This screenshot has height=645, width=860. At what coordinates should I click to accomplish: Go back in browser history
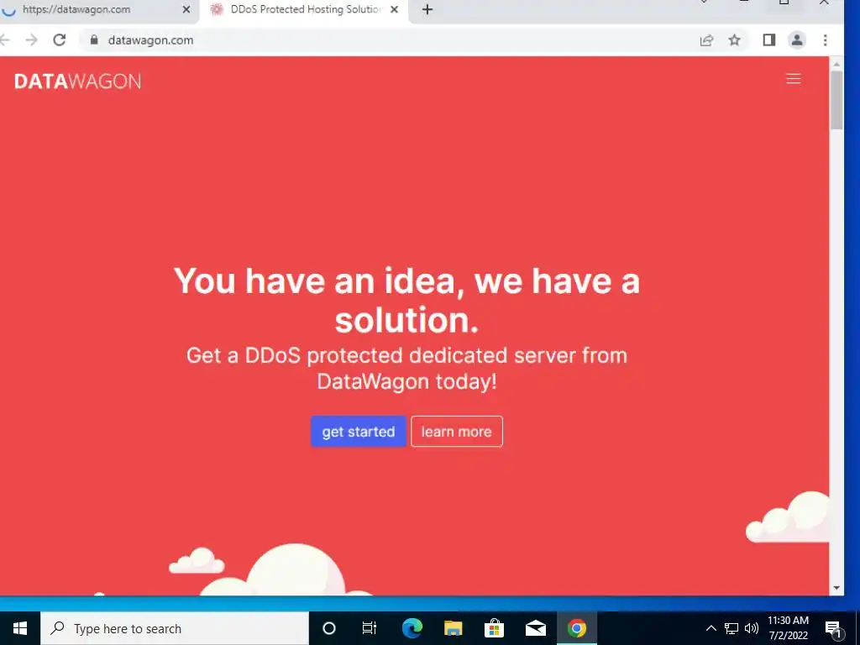click(4, 40)
